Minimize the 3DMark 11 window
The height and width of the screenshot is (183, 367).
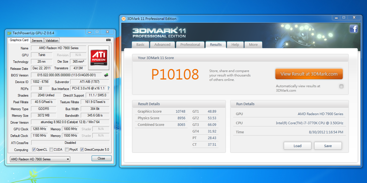tap(336, 18)
